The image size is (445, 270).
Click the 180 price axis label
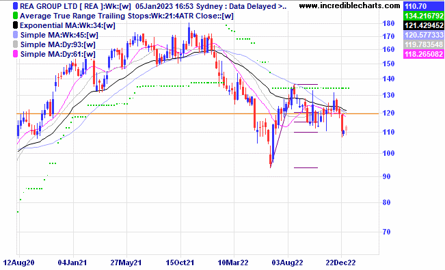coord(388,23)
